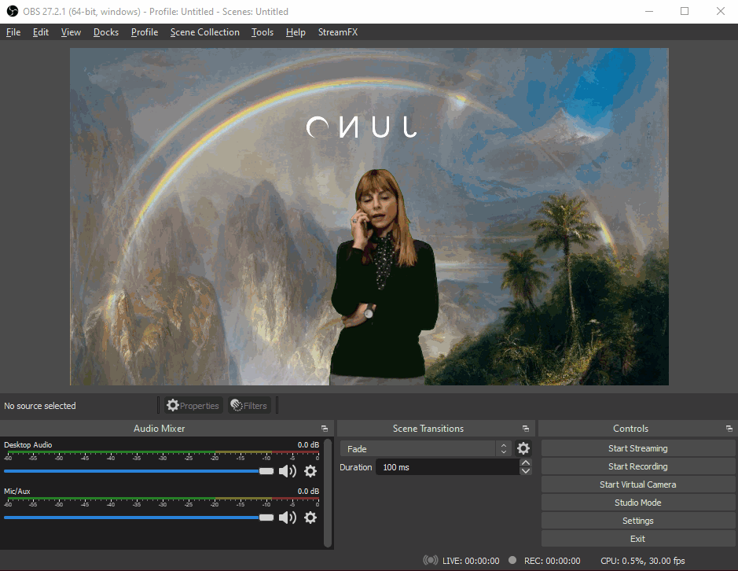The height and width of the screenshot is (571, 738).
Task: Click the 'Mic/Aux' label
Action: (17, 491)
